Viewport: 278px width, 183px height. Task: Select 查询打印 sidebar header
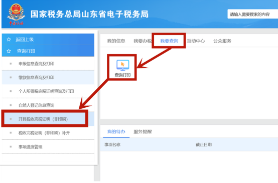[48, 51]
